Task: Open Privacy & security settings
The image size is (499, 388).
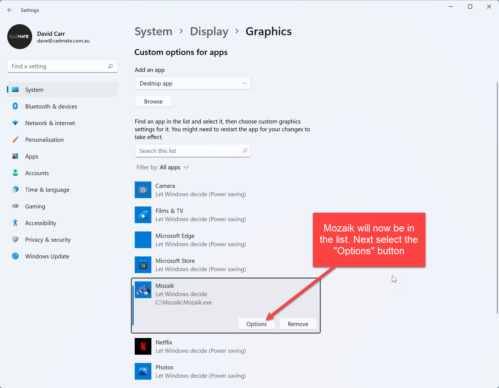Action: (x=48, y=240)
